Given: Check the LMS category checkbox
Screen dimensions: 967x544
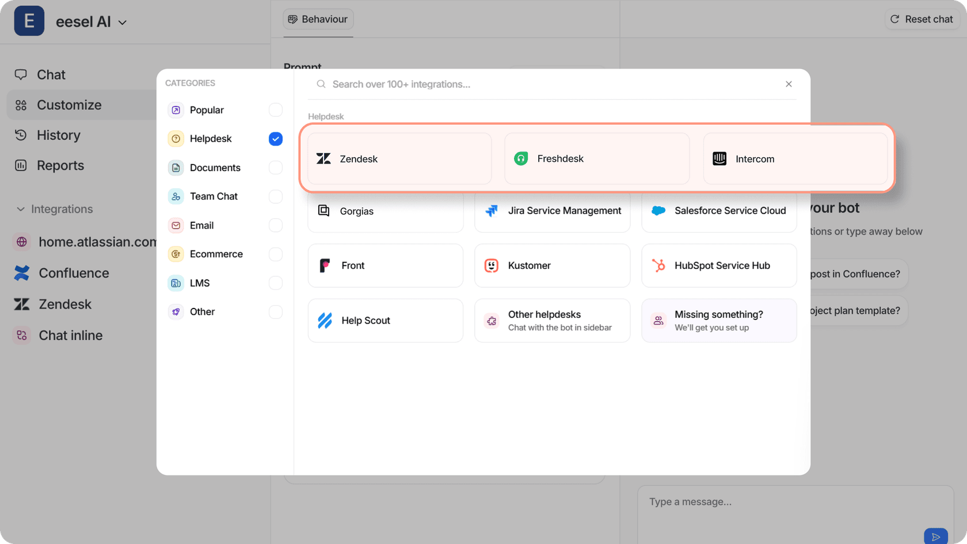Looking at the screenshot, I should coord(276,283).
